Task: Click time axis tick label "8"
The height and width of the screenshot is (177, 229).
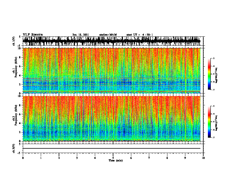Action: coord(167,158)
